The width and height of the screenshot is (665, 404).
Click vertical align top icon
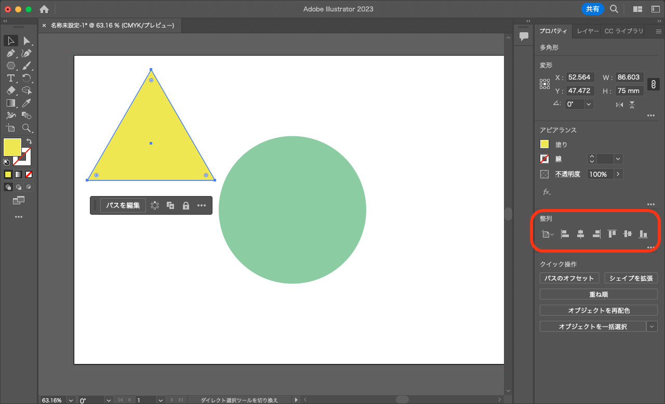point(612,234)
